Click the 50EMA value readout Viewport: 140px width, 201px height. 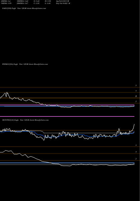pos(7,3)
